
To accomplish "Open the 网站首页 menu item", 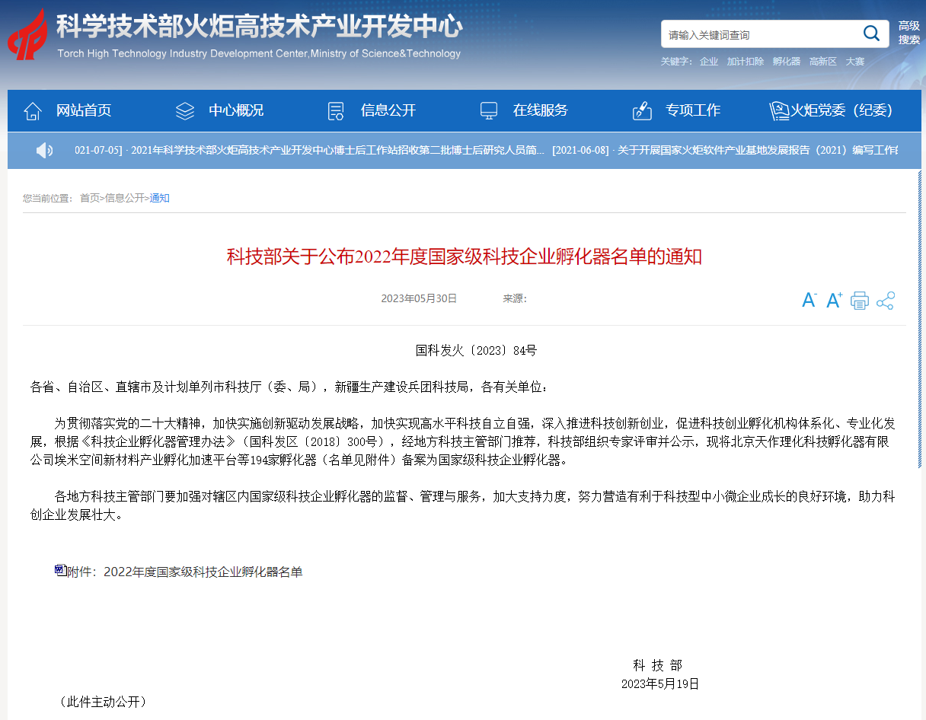I will click(x=84, y=110).
